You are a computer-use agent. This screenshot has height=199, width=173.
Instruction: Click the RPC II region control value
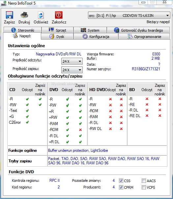[x=54, y=181]
